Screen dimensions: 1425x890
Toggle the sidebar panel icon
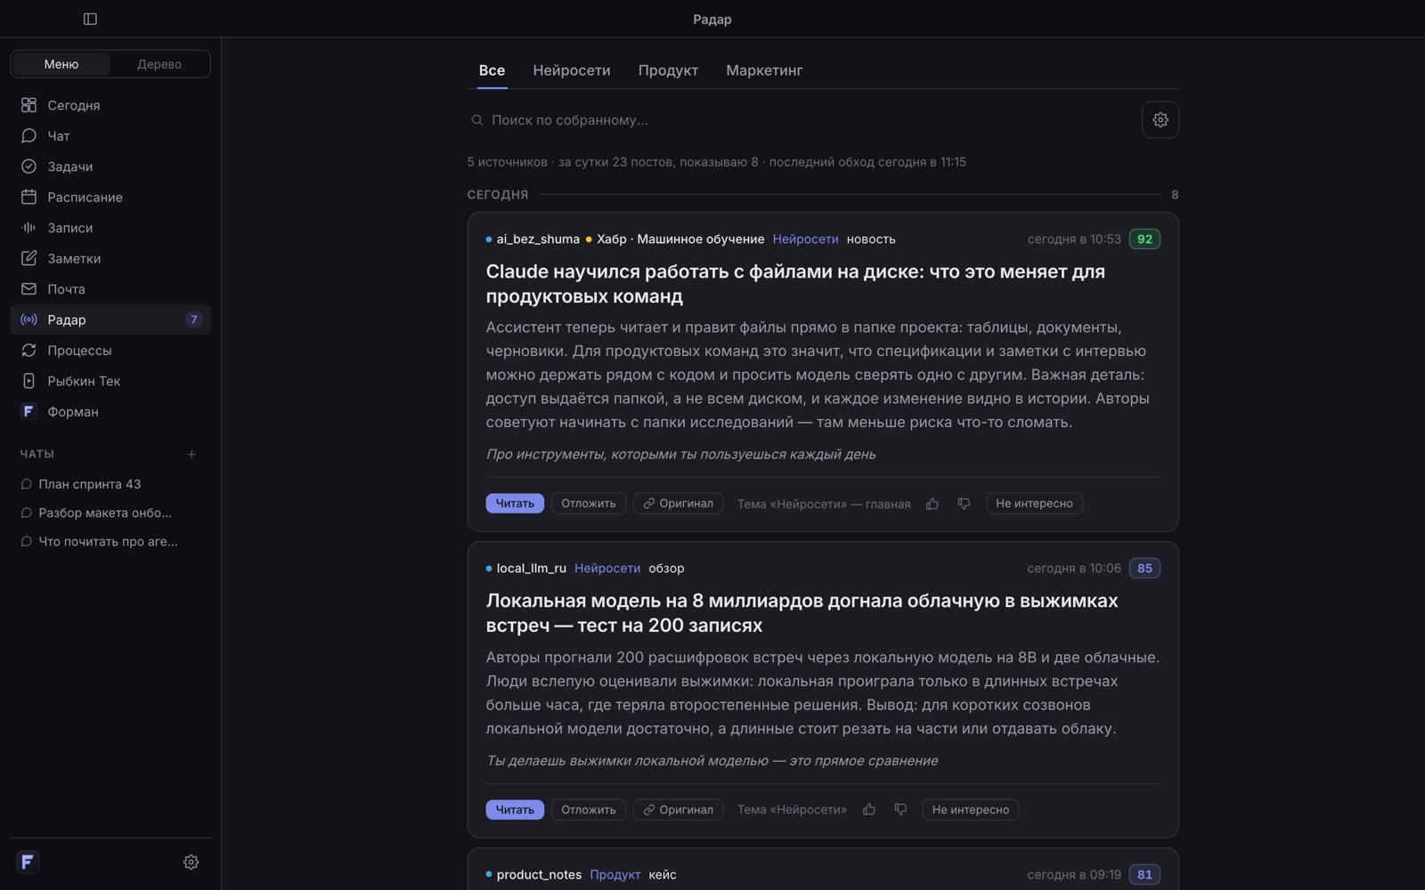[x=90, y=19]
